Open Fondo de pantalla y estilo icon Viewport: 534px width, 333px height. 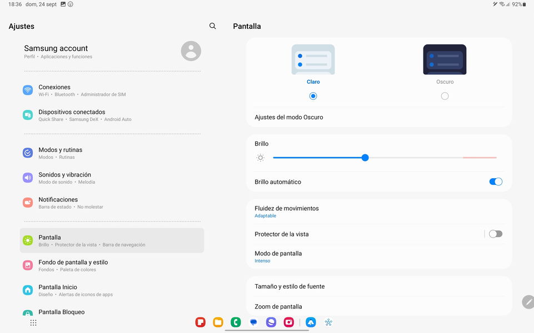(28, 265)
